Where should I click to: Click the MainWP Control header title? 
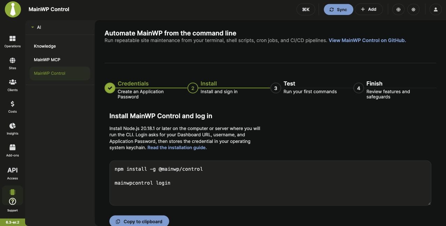(49, 9)
